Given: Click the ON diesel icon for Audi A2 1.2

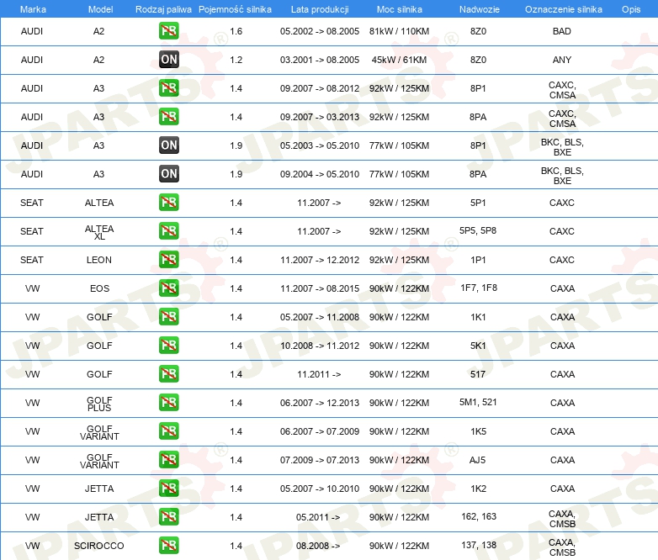Looking at the screenshot, I should (168, 60).
